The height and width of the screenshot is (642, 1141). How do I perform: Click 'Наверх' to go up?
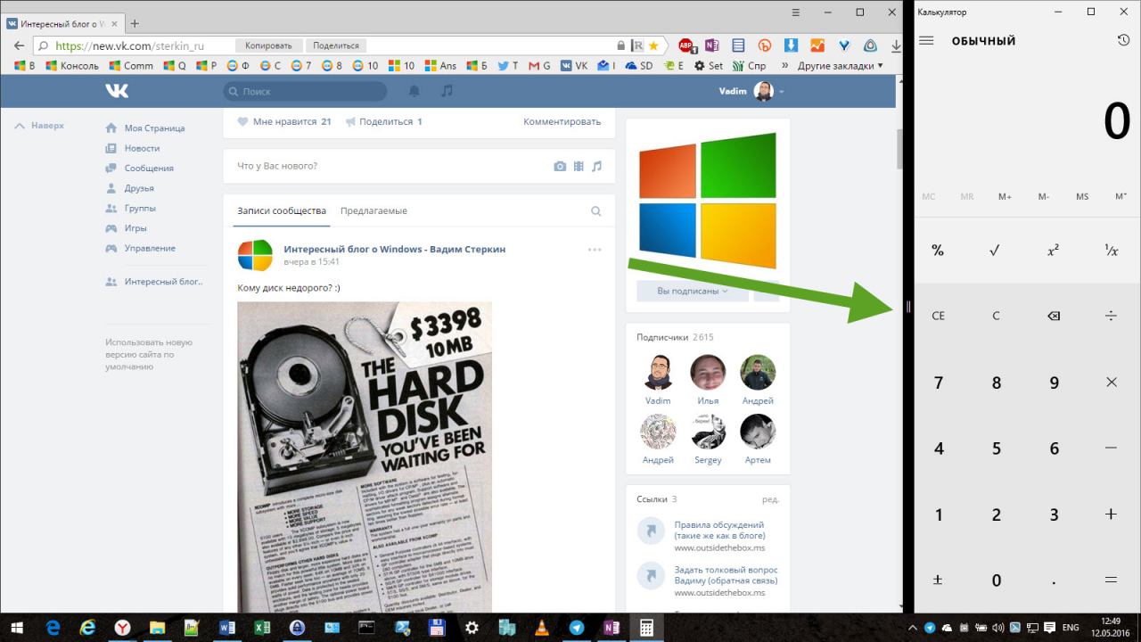tap(39, 126)
